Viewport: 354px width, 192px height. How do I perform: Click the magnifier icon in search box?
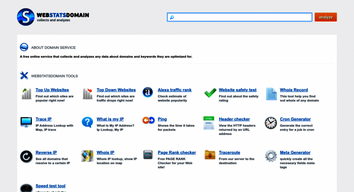[x=172, y=17]
